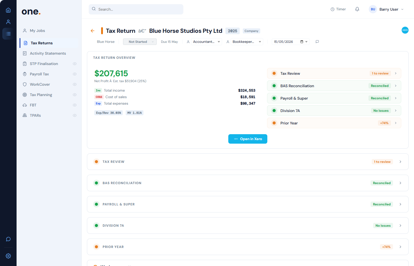The width and height of the screenshot is (414, 266).
Task: Open Barry User account menu chevron
Action: [402, 9]
